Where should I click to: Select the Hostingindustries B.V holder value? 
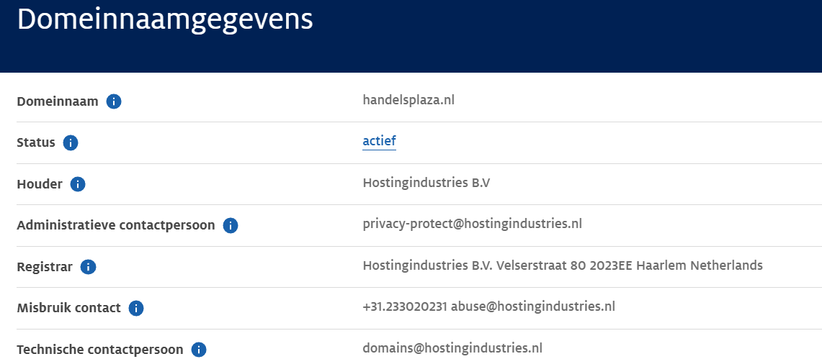coord(426,183)
